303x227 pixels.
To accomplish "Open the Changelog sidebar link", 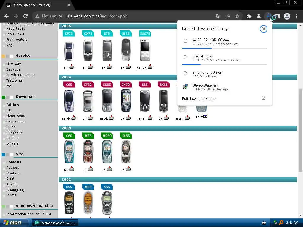I will pos(15,190).
